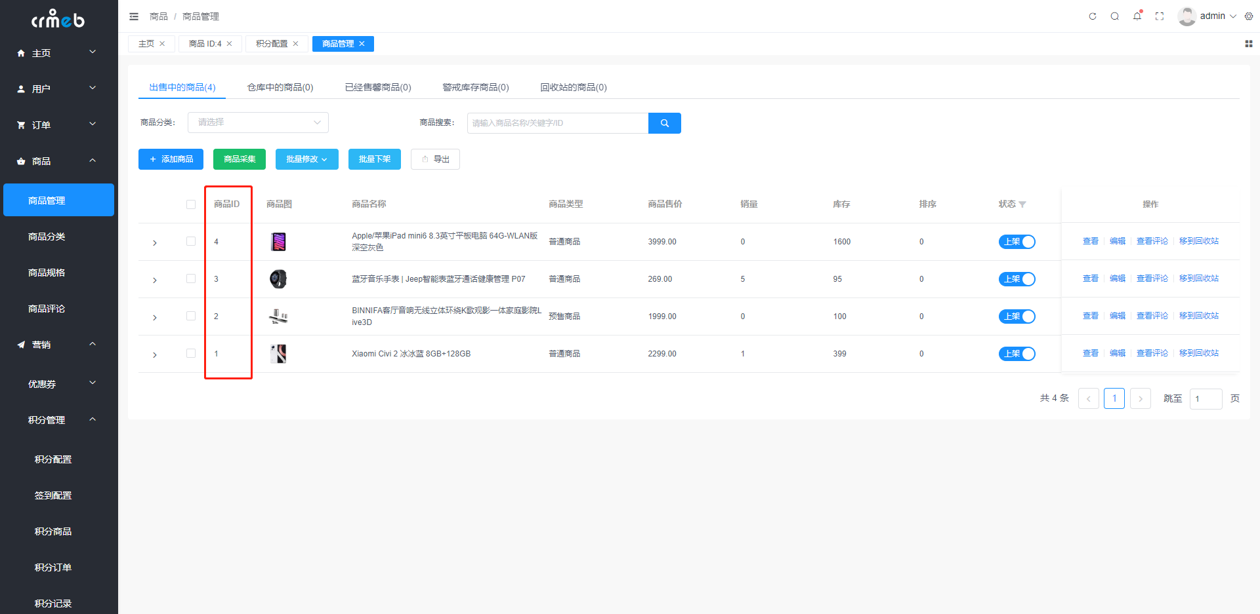
Task: Open the top bar search icon
Action: [x=1115, y=16]
